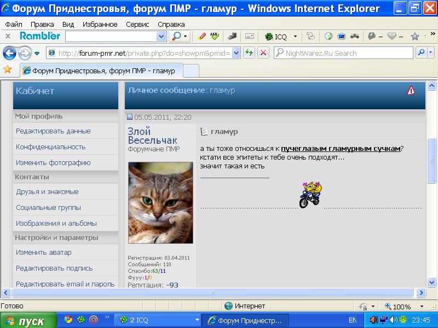Viewport: 438px width, 328px height.
Task: Click the Изменить аватар sidebar link
Action: point(43,253)
